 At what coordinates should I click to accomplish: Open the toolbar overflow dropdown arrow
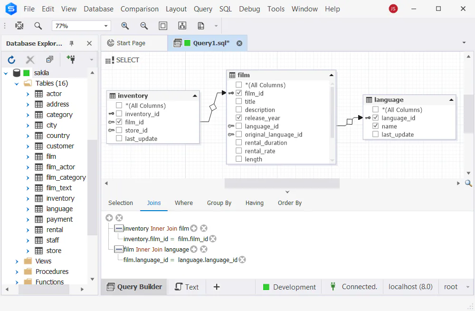pos(216,26)
